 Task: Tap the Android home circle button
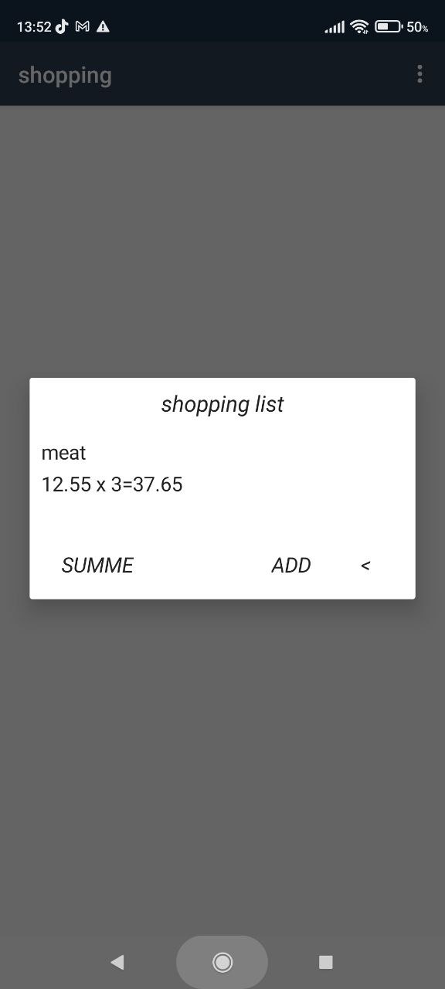[x=222, y=962]
